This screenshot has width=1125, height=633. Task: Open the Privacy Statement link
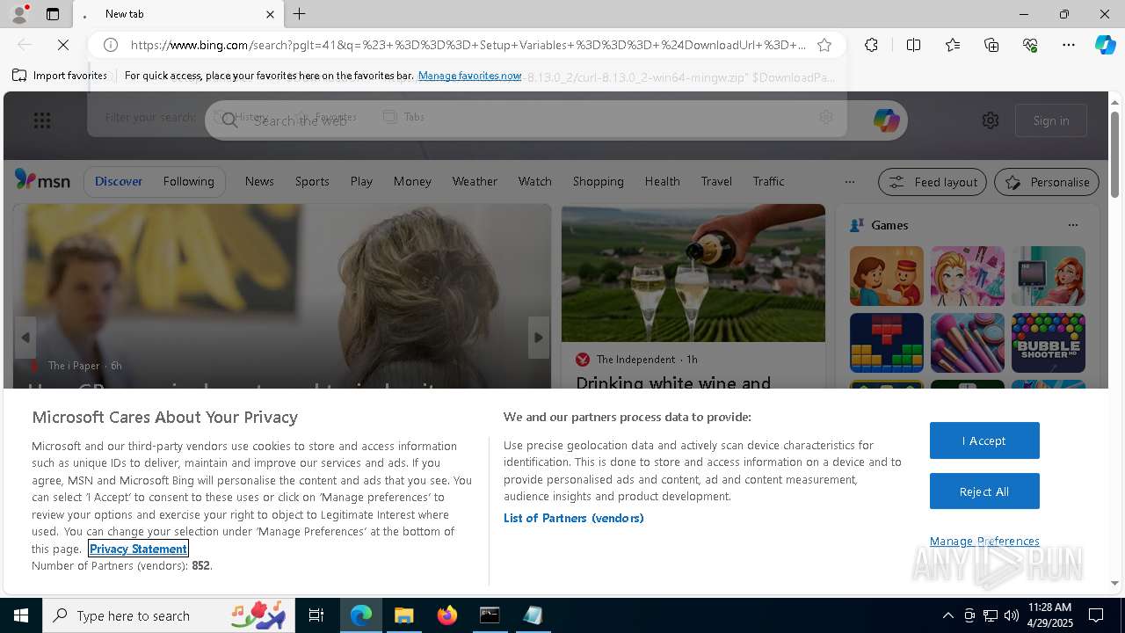138,549
